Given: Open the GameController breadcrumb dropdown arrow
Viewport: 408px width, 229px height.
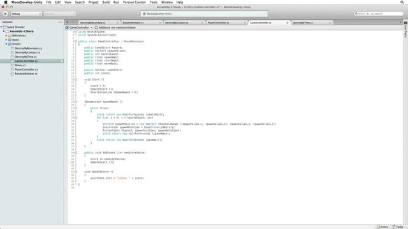Looking at the screenshot, I should [x=92, y=27].
